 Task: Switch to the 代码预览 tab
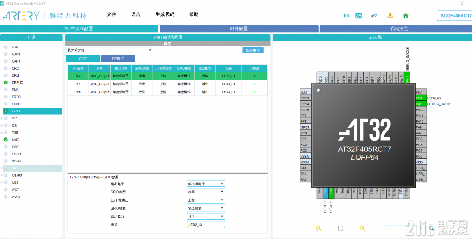pyautogui.click(x=396, y=28)
